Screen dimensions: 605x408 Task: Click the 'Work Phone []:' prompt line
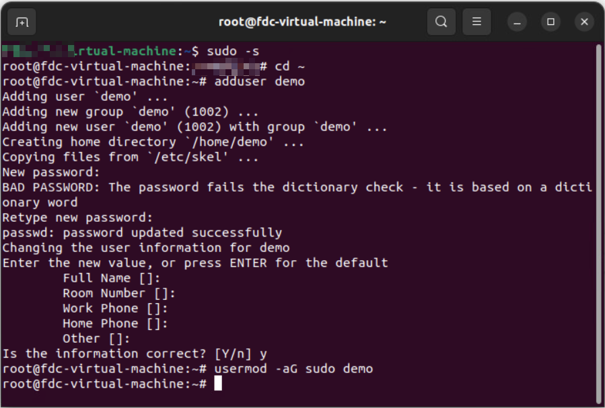[115, 309]
